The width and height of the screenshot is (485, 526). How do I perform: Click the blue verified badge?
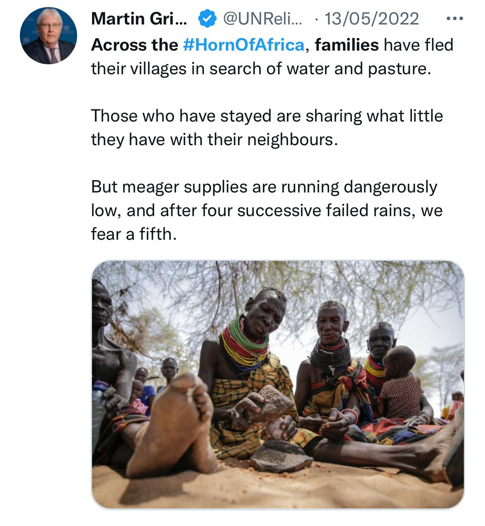(x=208, y=19)
